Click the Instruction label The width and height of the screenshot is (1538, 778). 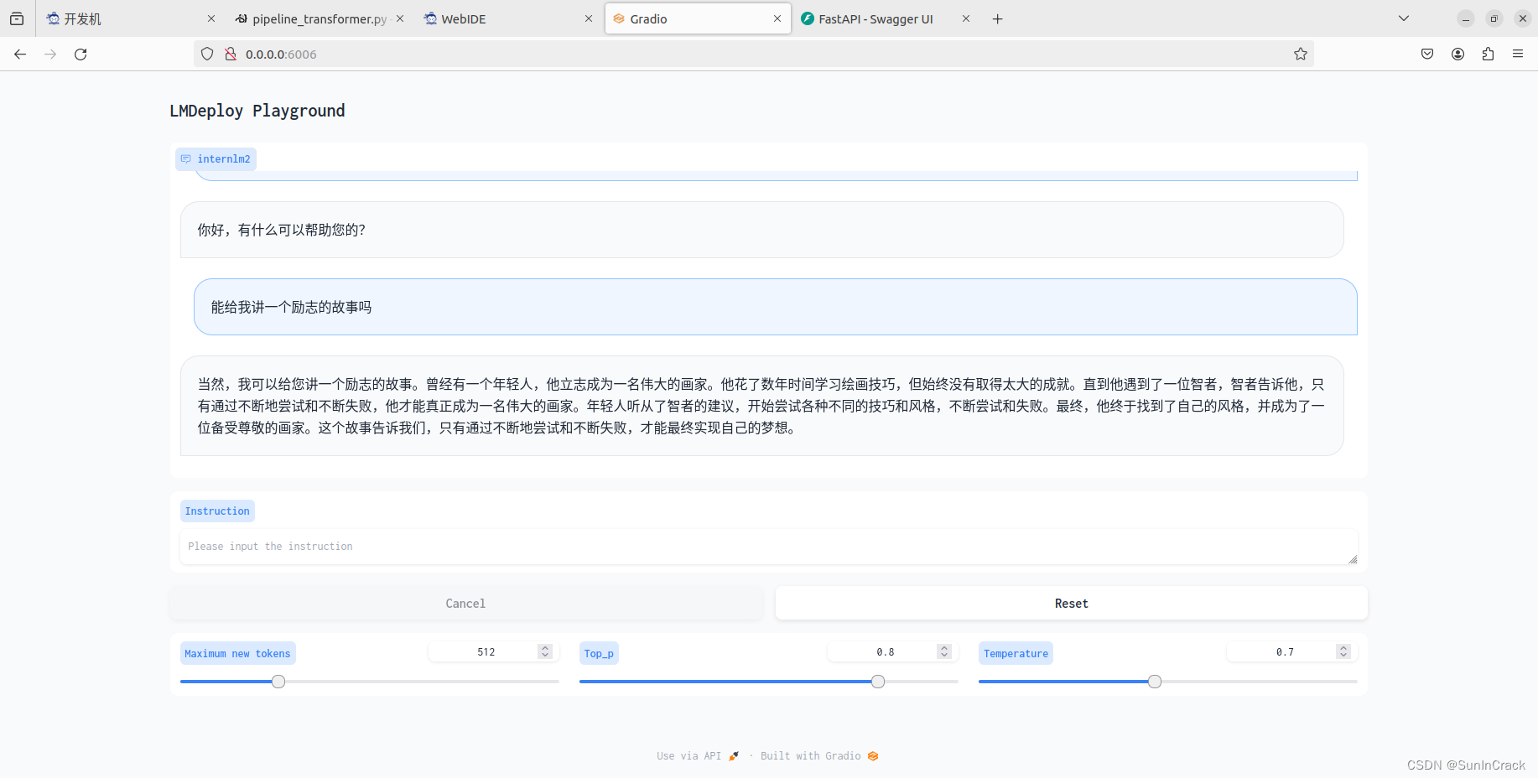pyautogui.click(x=217, y=511)
